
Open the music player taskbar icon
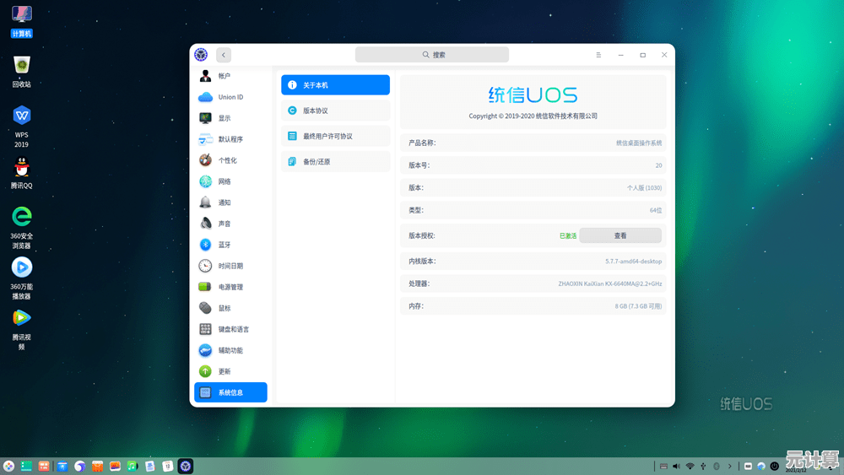pos(133,466)
